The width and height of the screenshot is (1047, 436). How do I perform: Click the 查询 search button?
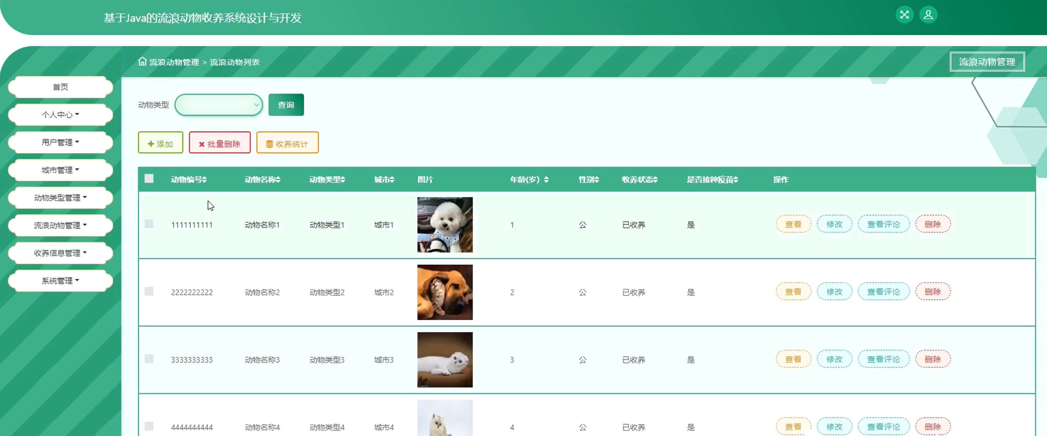pos(286,105)
